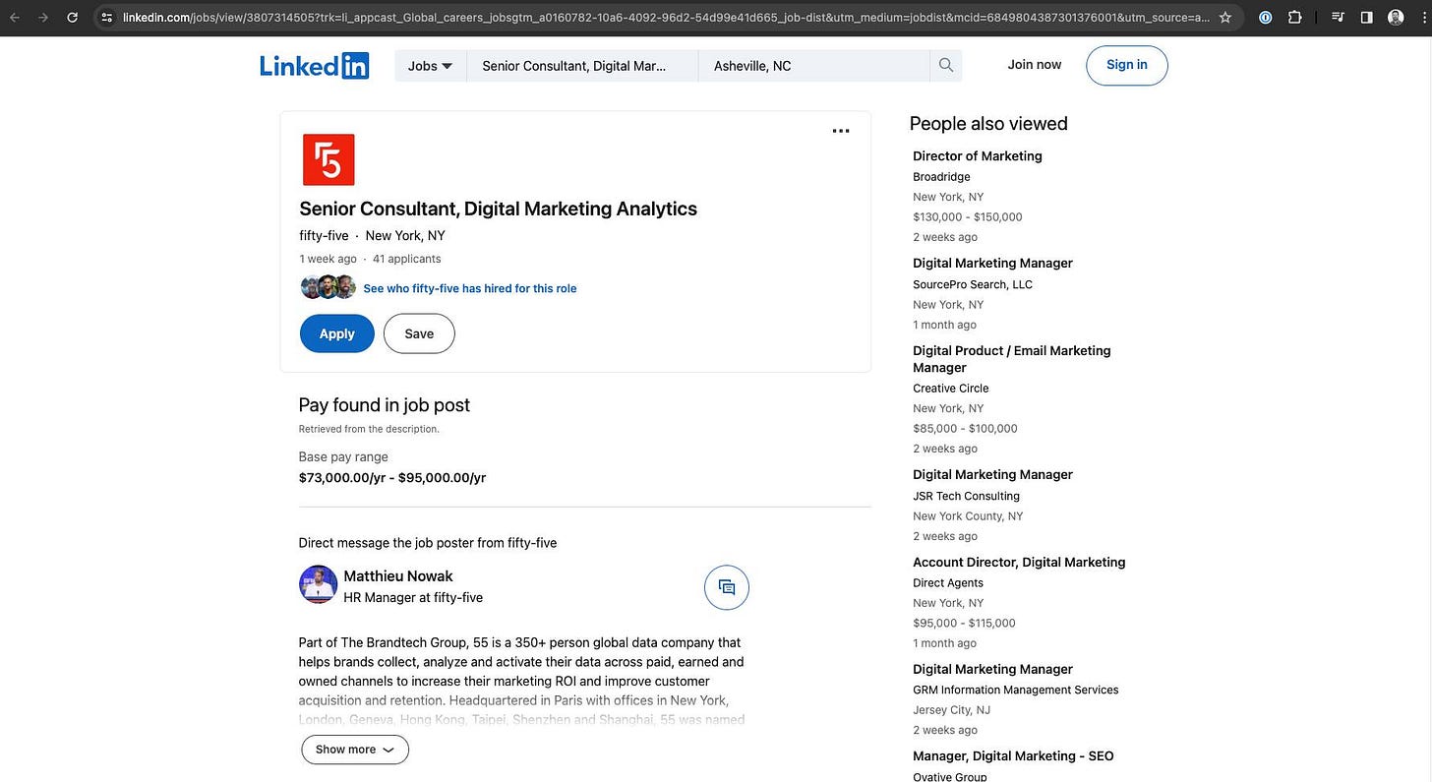Click the Apply button
Viewport: 1432px width, 782px height.
pos(337,333)
